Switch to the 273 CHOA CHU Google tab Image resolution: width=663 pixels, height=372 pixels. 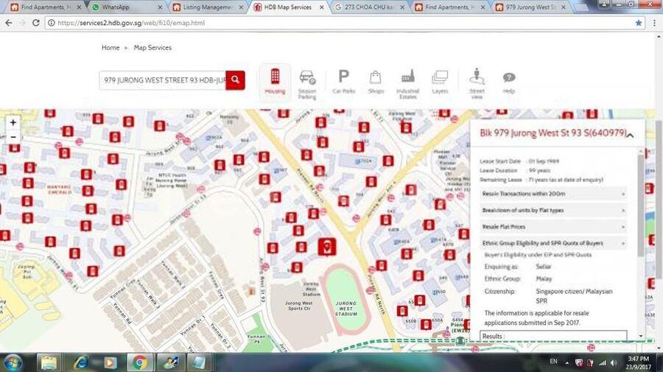pyautogui.click(x=370, y=7)
